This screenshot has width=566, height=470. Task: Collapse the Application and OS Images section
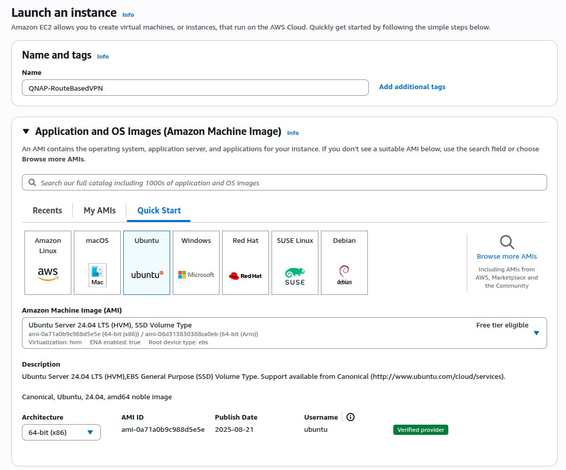26,132
